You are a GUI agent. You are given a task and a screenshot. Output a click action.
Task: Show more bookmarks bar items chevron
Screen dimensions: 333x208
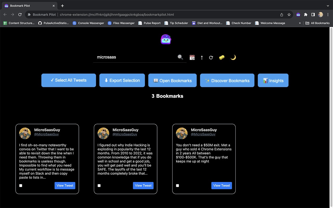click(x=300, y=23)
